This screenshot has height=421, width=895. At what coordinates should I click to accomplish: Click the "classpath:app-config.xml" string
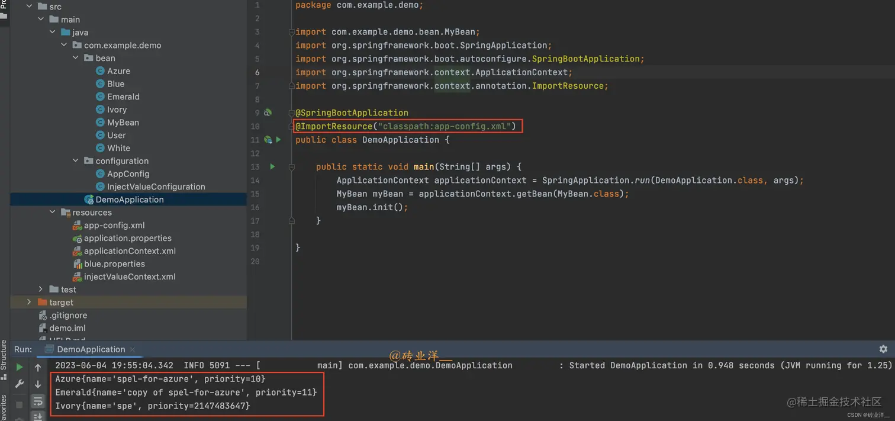444,126
